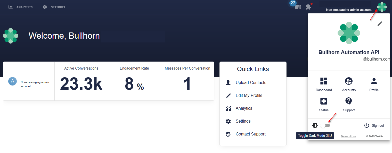Open Dashboard from the profile panel

324,84
